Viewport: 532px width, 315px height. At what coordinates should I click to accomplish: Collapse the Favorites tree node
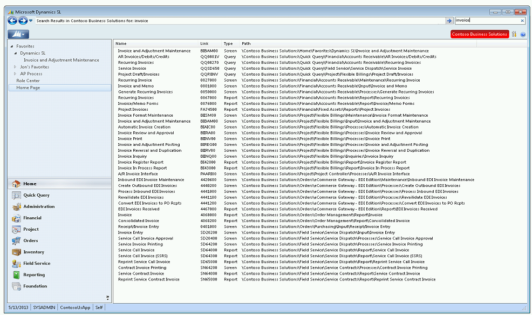12,46
